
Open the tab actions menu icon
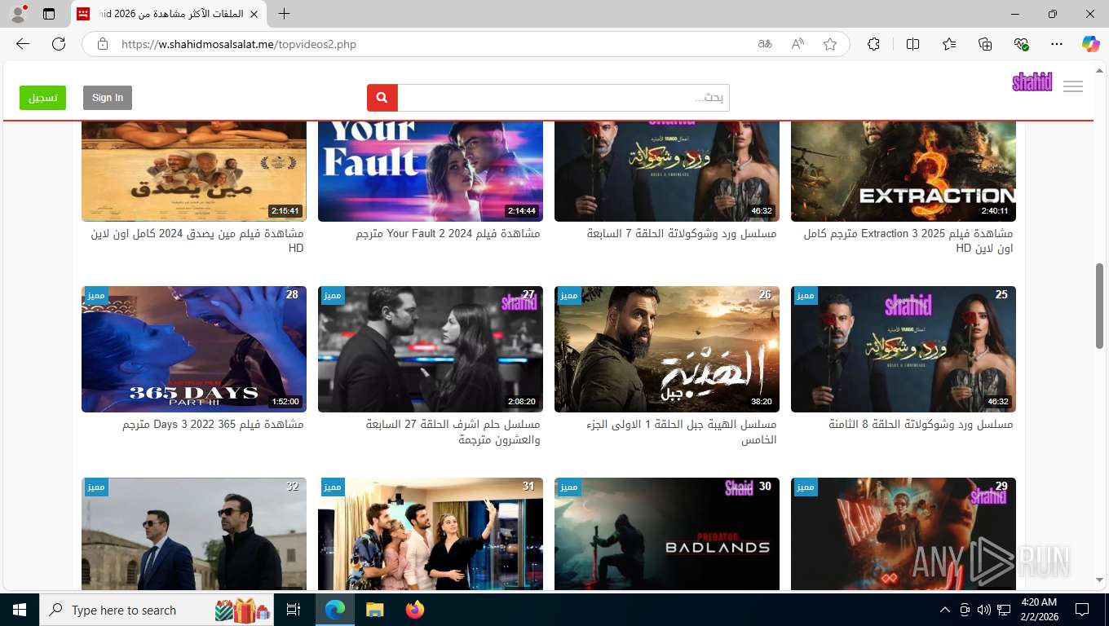49,14
